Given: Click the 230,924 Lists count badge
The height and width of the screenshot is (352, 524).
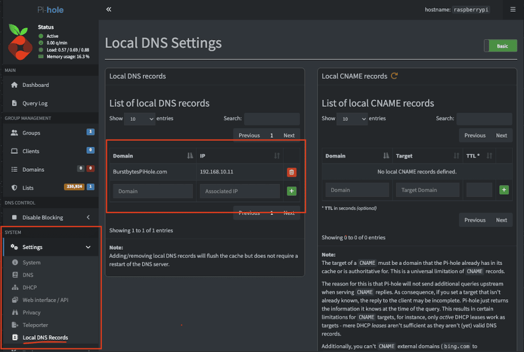Looking at the screenshot, I should click(x=74, y=186).
